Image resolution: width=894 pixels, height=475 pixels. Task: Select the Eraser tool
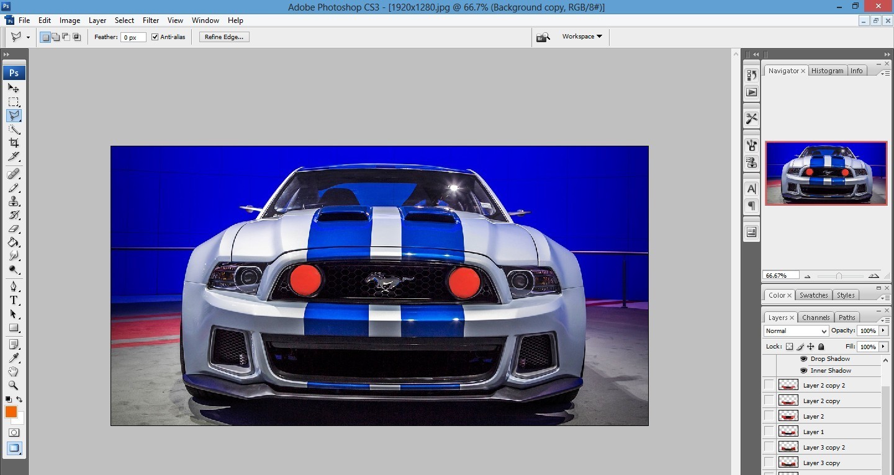(x=14, y=228)
